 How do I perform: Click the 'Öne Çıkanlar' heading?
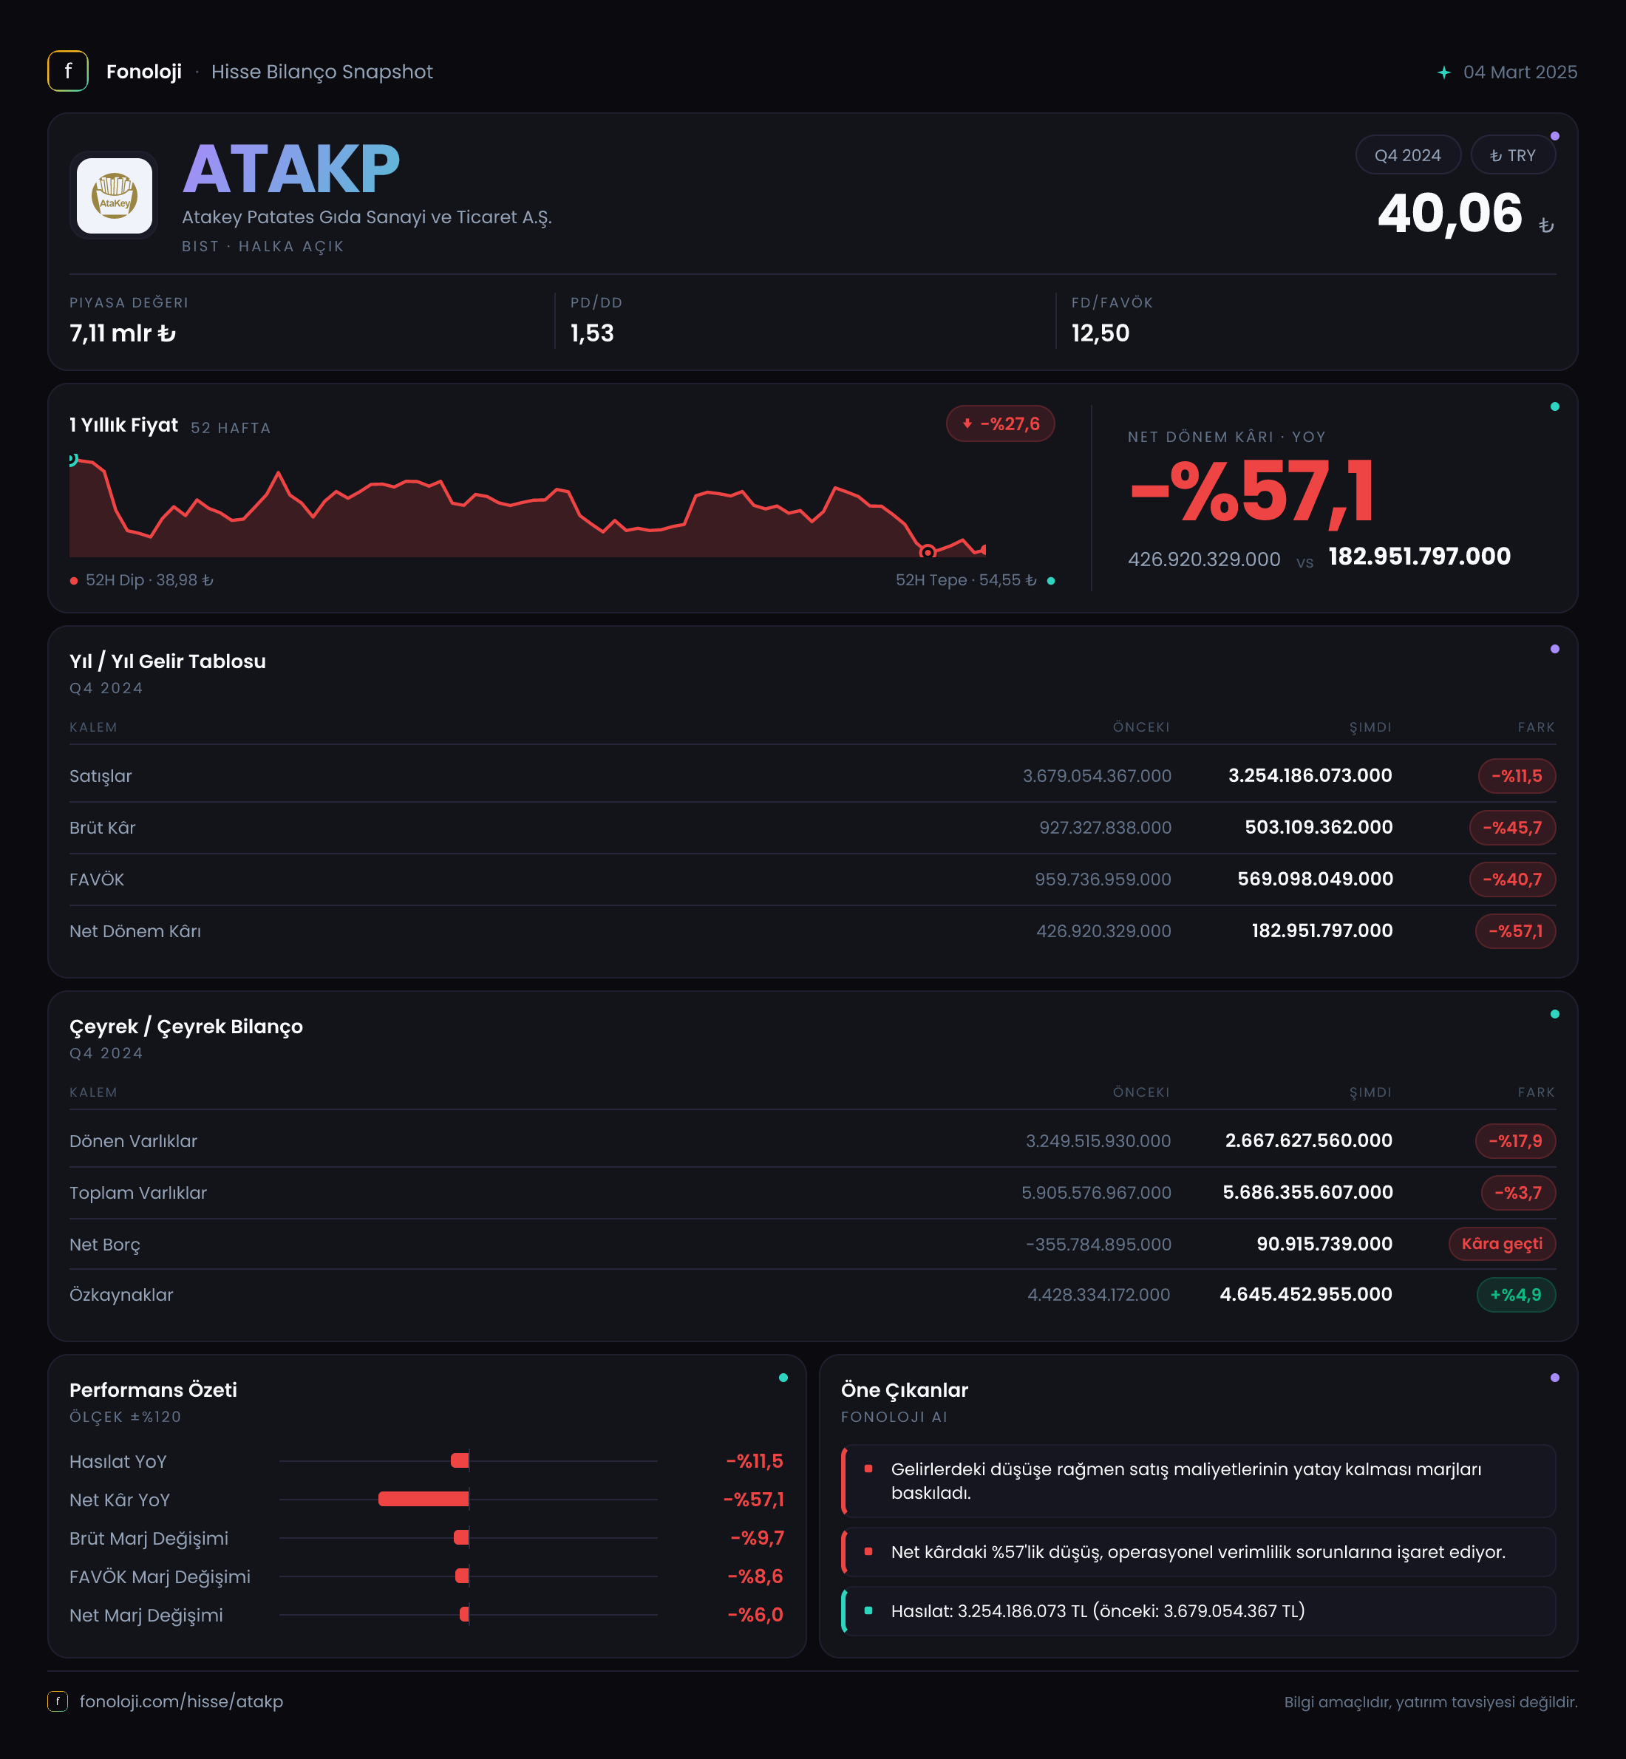click(x=905, y=1389)
